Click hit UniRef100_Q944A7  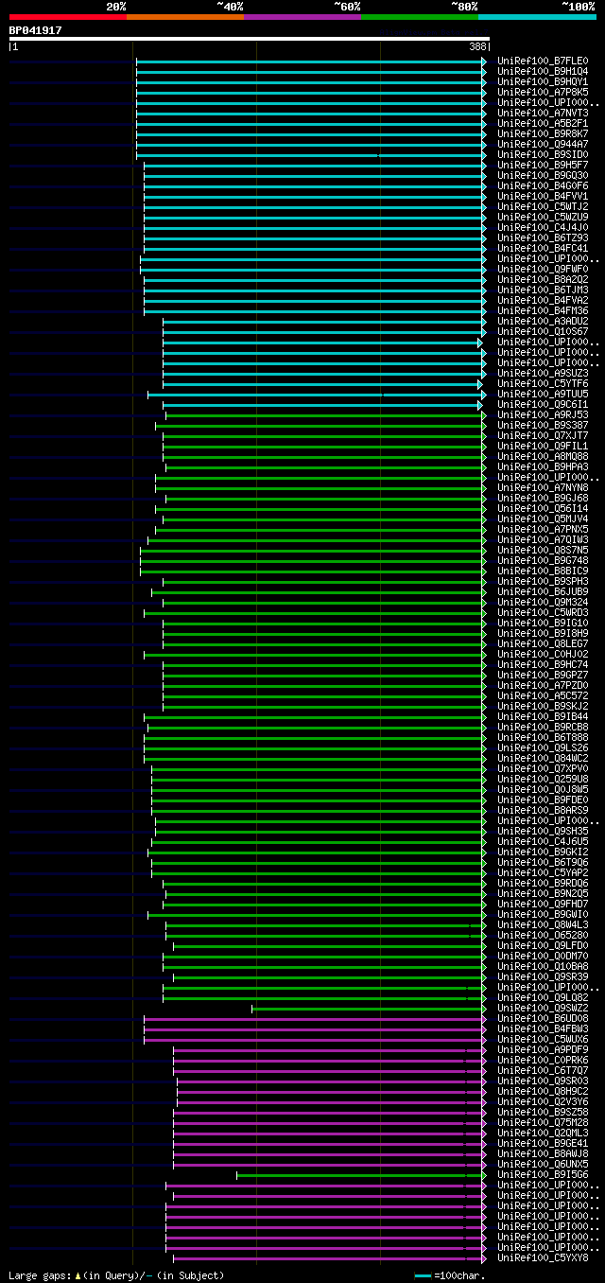pos(543,145)
